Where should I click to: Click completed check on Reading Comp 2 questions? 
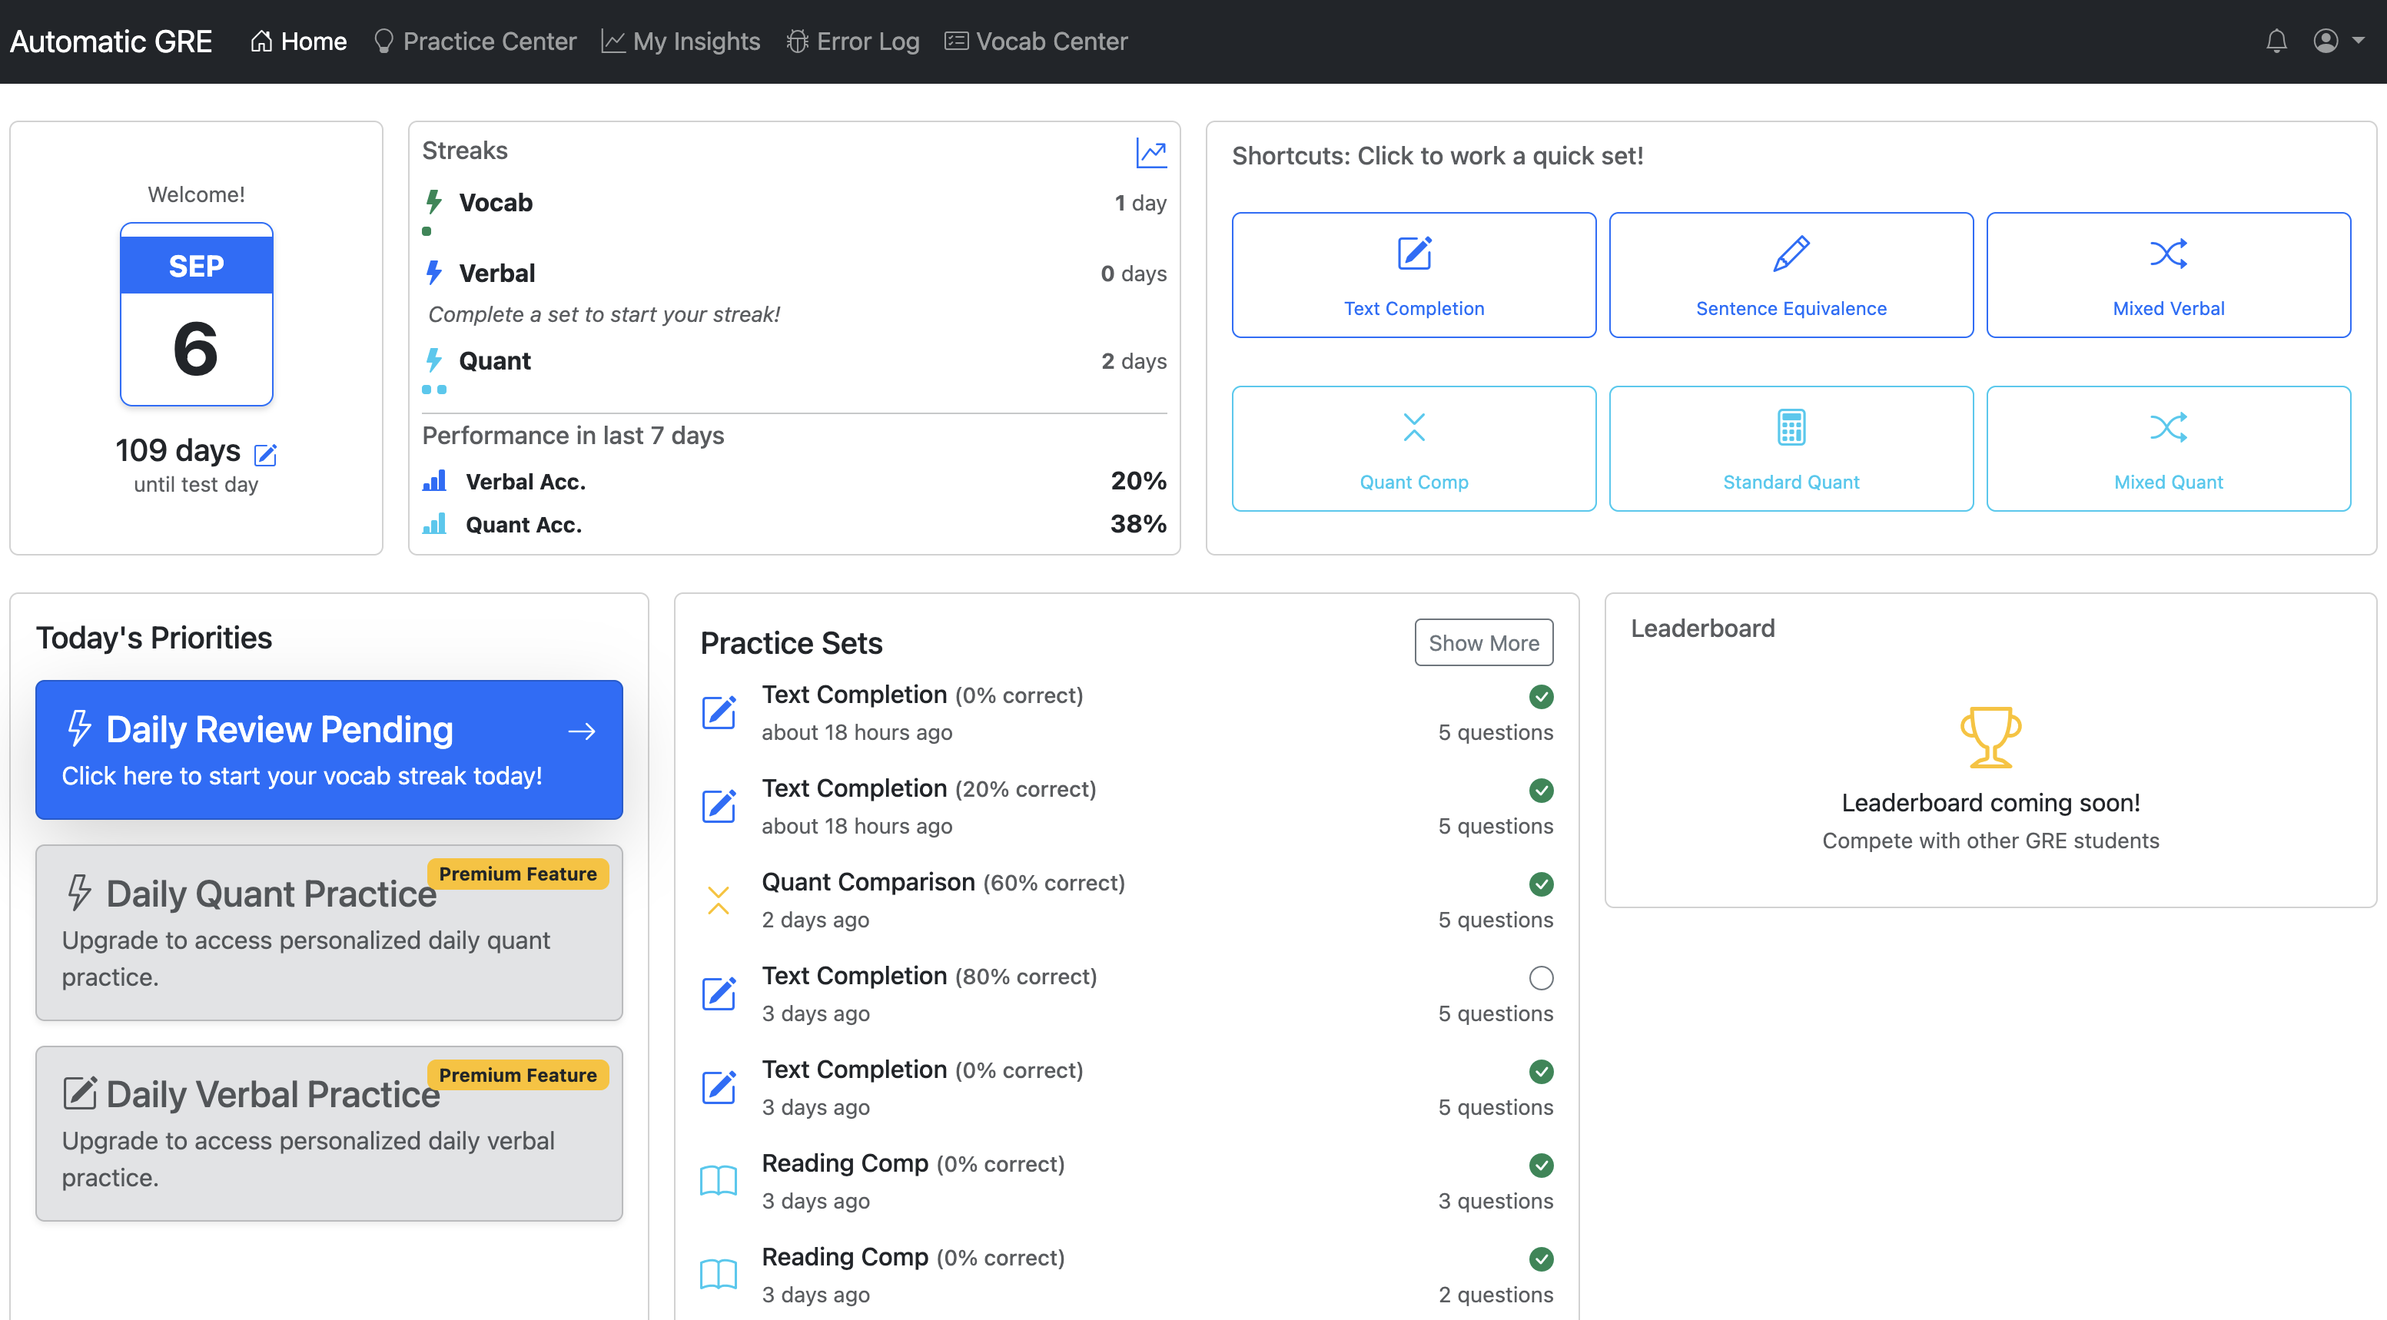[x=1541, y=1258]
